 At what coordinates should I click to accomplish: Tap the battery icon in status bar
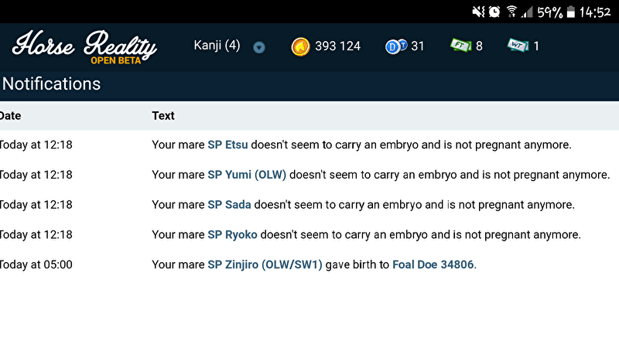570,12
